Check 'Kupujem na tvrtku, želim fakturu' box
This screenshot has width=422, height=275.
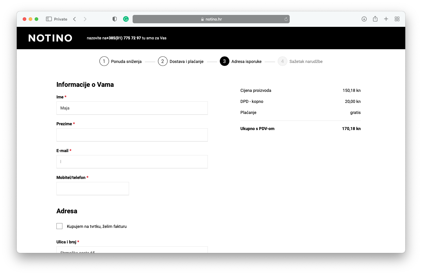59,226
